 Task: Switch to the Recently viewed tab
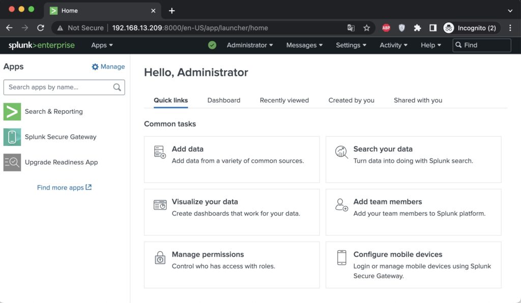click(284, 100)
